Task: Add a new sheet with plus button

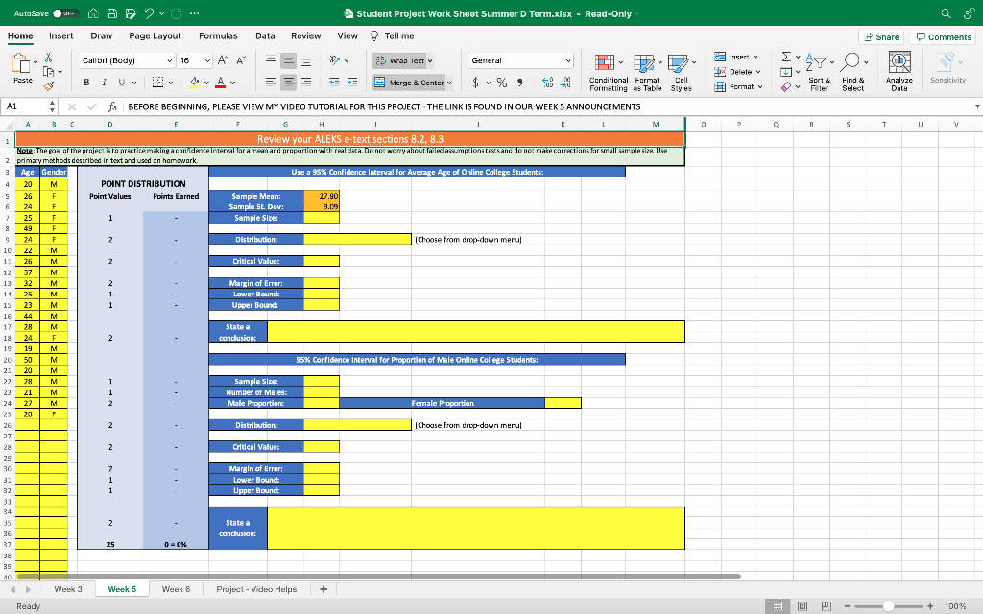Action: click(x=324, y=589)
